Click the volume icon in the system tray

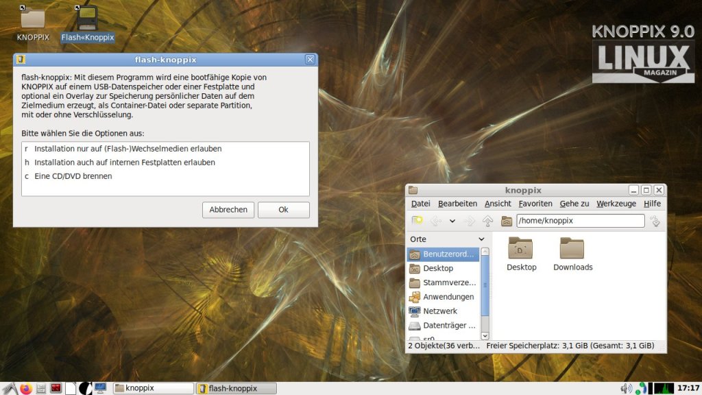click(x=625, y=387)
